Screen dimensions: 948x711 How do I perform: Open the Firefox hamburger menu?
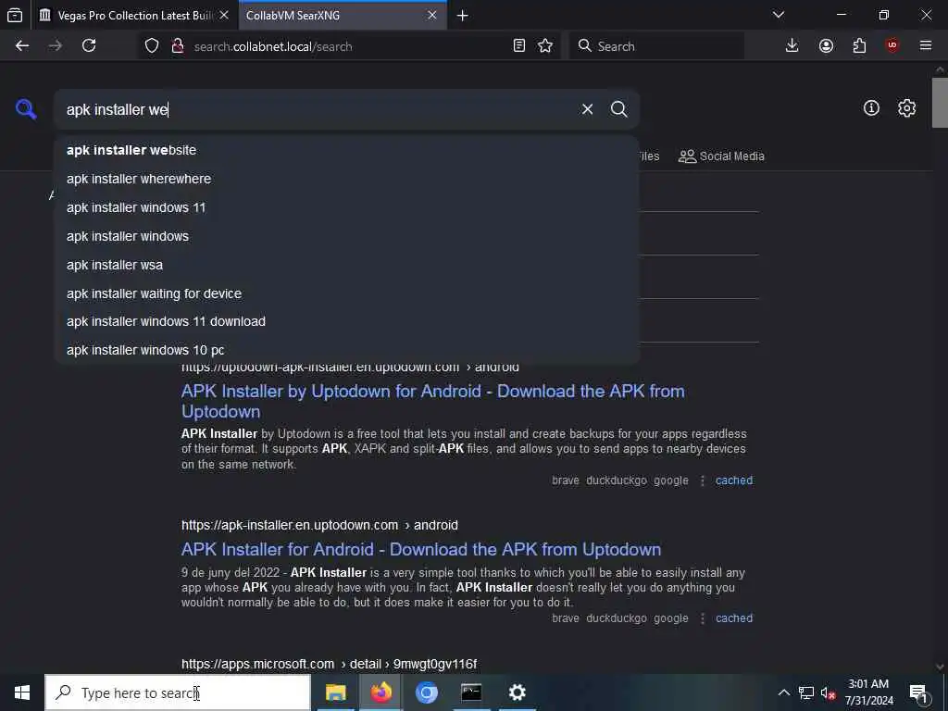click(926, 46)
